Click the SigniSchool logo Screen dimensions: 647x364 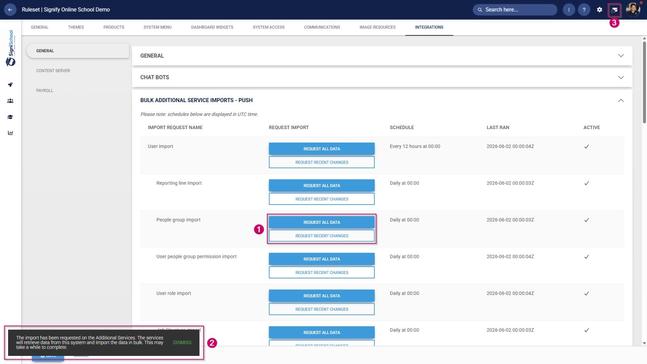[x=10, y=48]
